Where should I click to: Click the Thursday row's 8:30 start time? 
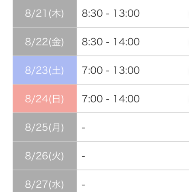pos(92,13)
